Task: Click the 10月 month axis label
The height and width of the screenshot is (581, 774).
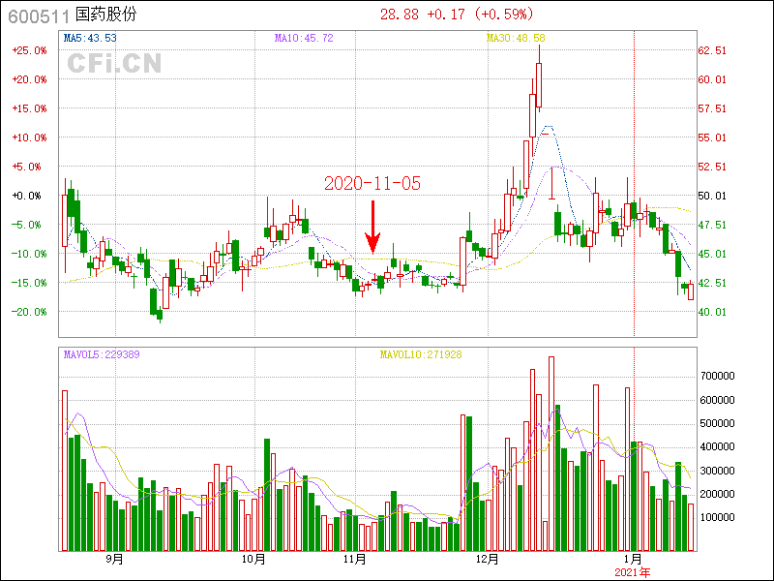Action: 253,560
